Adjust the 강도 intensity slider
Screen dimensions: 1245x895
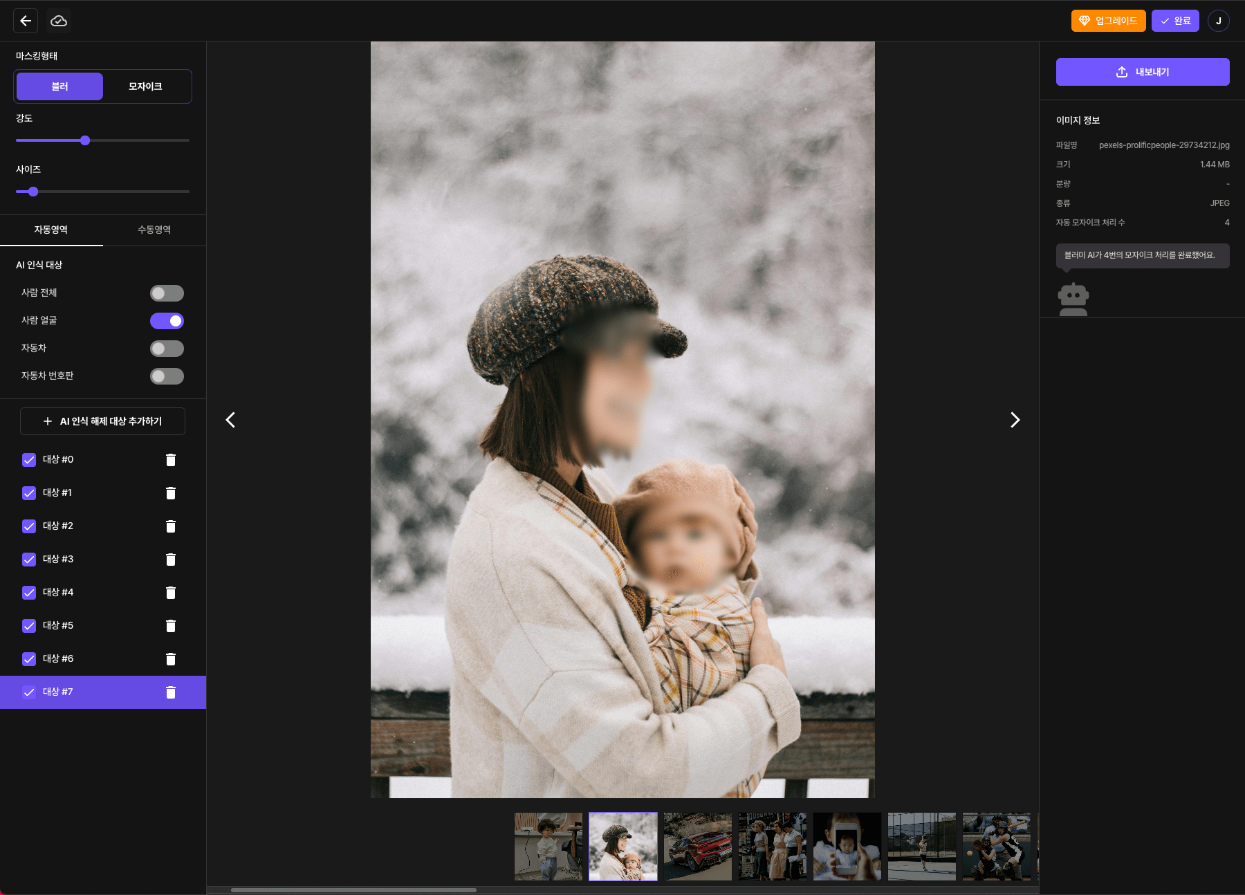pyautogui.click(x=85, y=140)
